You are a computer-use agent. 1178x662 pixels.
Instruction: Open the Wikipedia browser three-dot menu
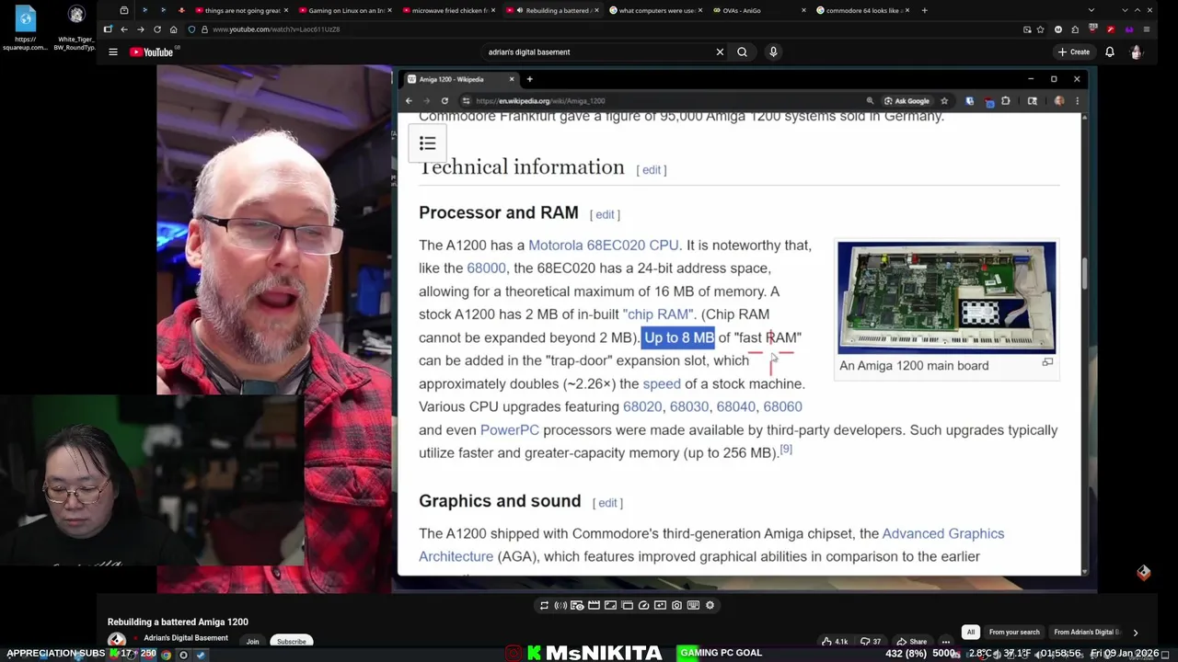click(1077, 101)
